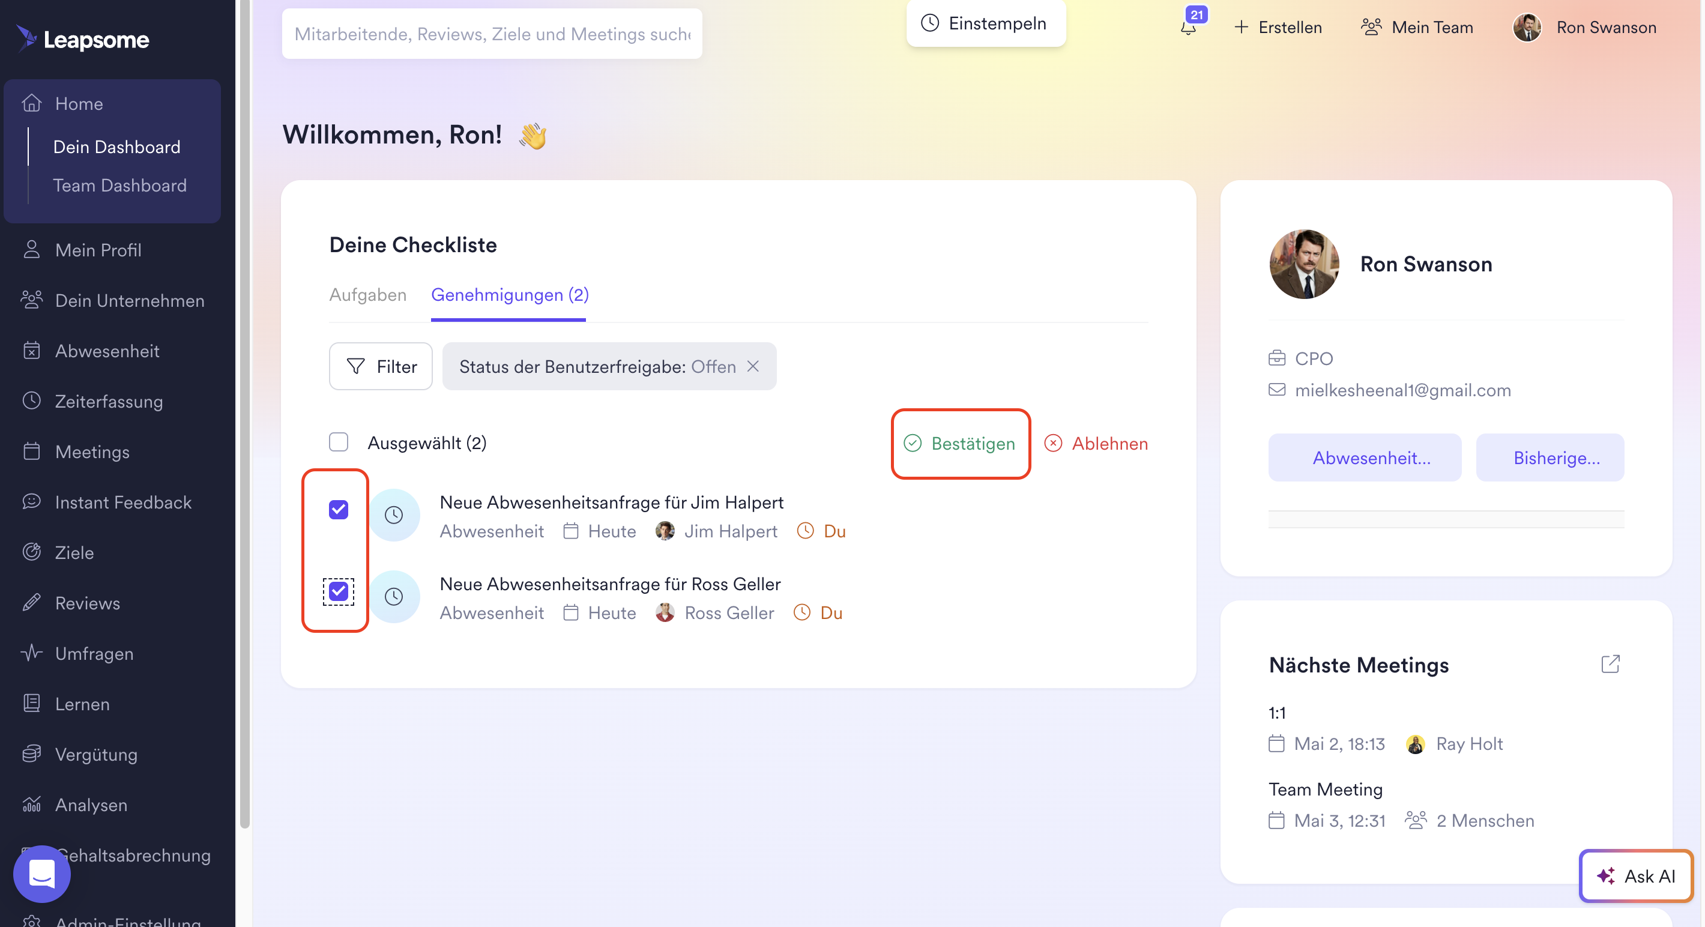Click the Mai 2, 18:13 date
The image size is (1705, 927).
(x=1339, y=744)
